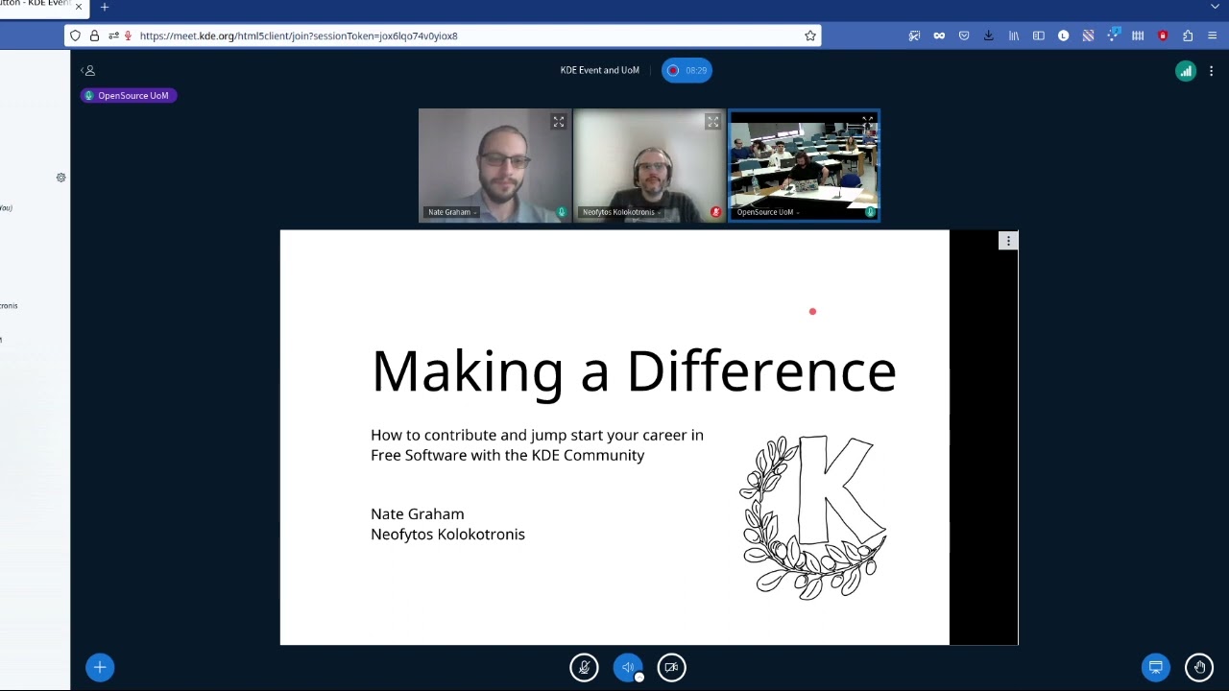
Task: Toggle the microphone mute button
Action: coord(584,667)
